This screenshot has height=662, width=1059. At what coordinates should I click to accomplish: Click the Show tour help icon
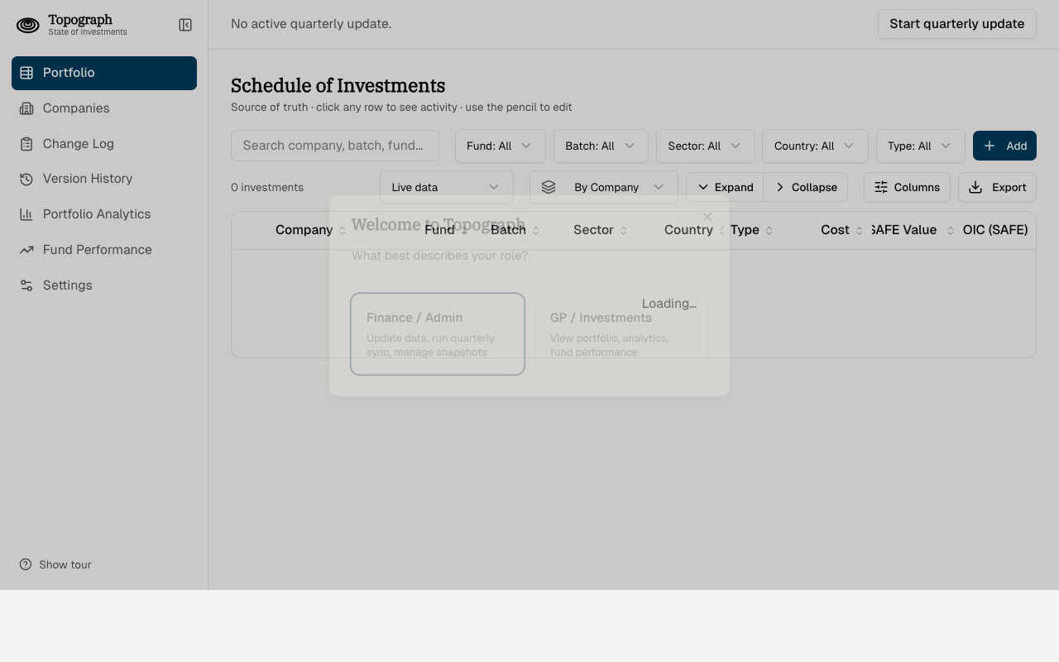coord(24,564)
